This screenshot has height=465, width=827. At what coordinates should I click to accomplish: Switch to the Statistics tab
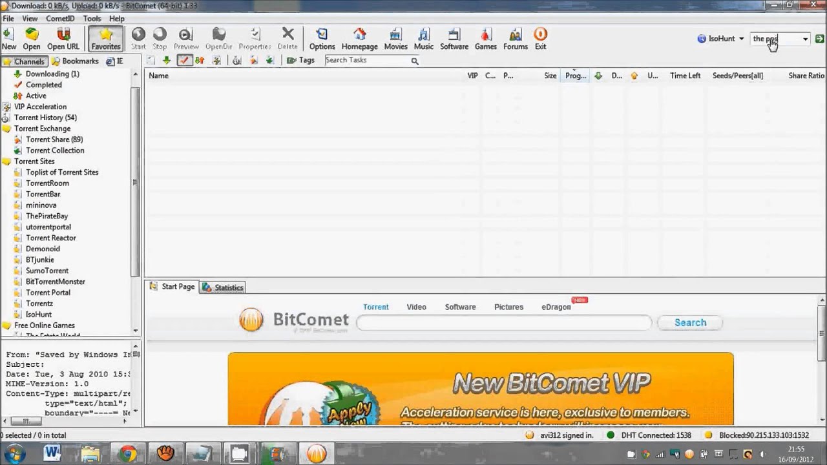(x=223, y=287)
